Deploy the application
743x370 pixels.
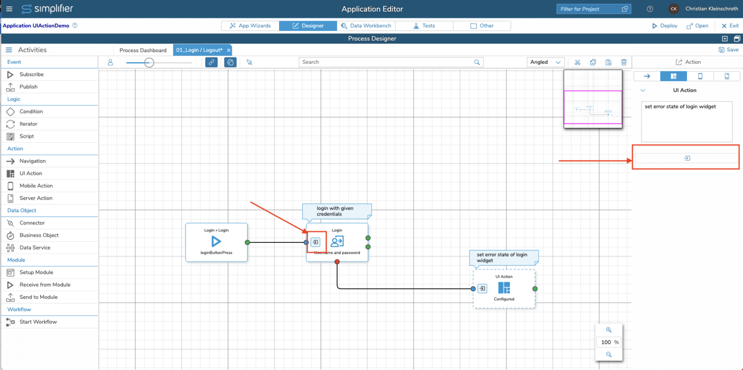click(665, 26)
